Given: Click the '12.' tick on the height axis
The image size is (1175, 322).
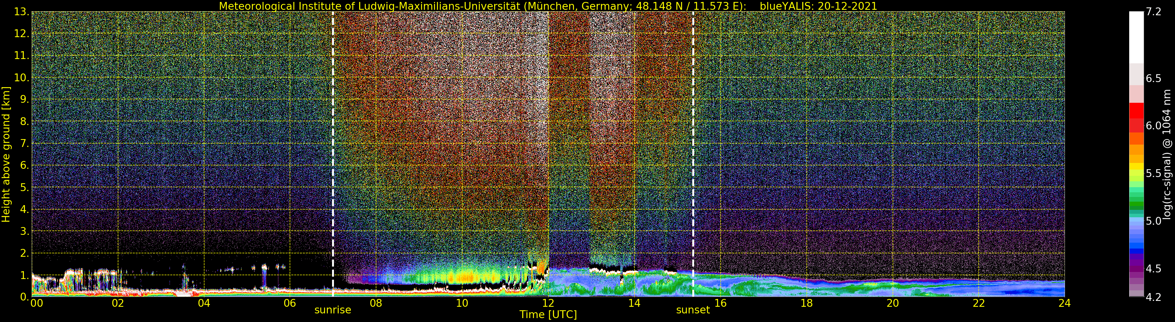Looking at the screenshot, I should [22, 34].
